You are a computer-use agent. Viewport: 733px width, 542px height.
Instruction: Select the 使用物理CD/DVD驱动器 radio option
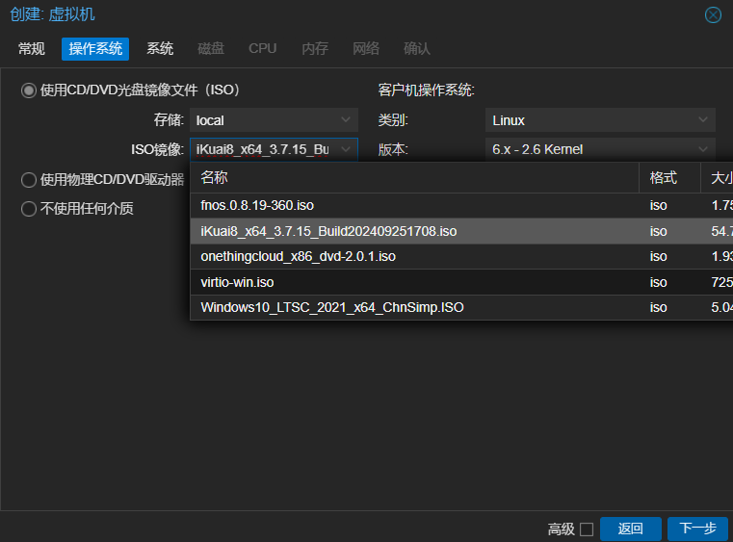point(29,180)
